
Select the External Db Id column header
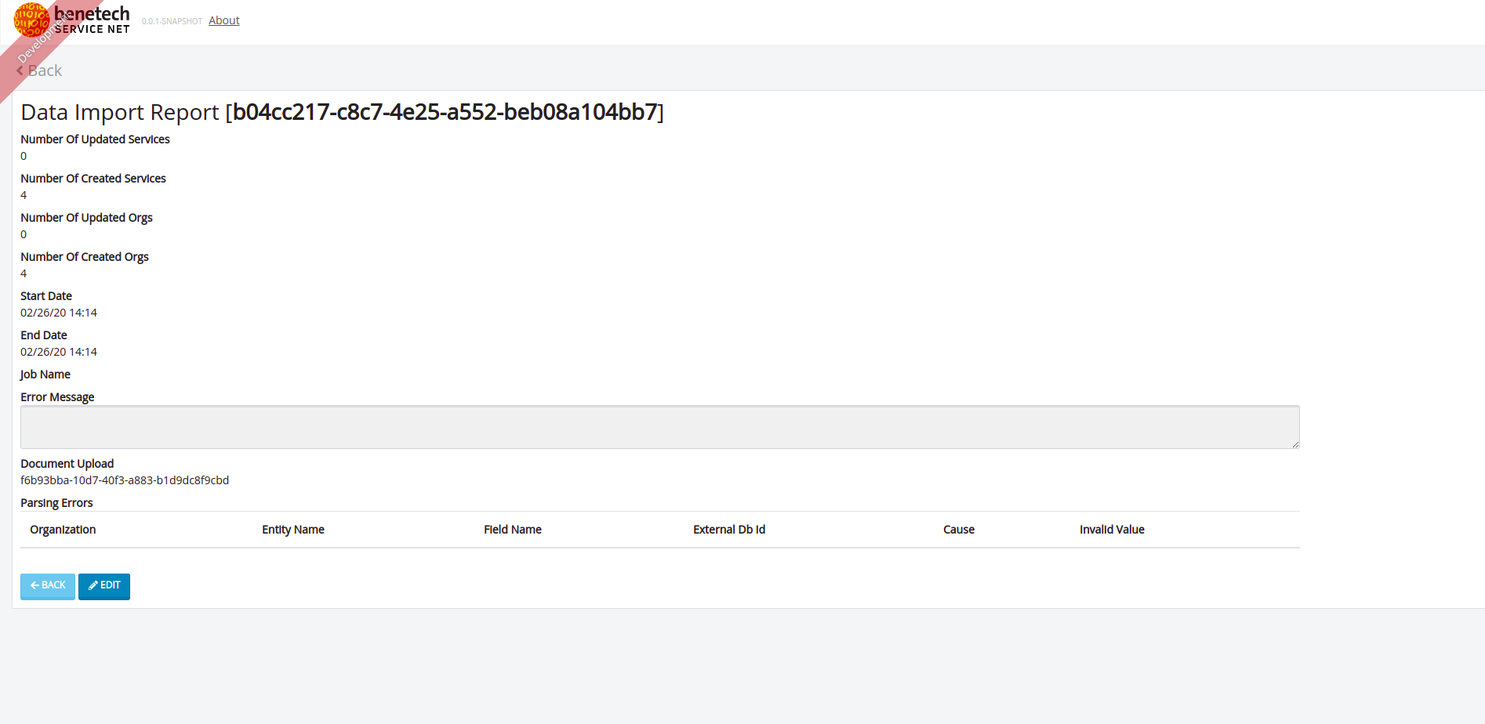pyautogui.click(x=728, y=530)
